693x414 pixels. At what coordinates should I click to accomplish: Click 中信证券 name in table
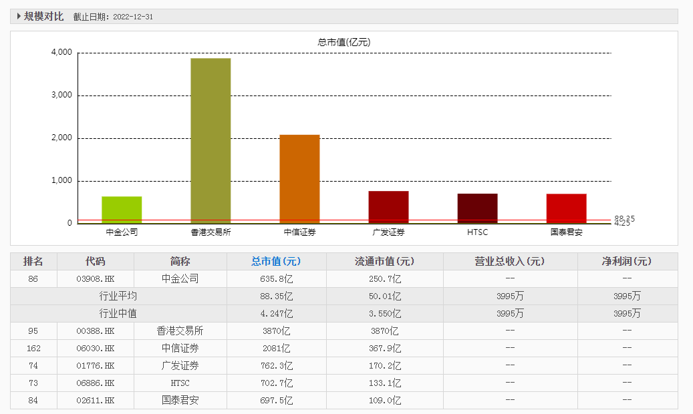point(180,348)
